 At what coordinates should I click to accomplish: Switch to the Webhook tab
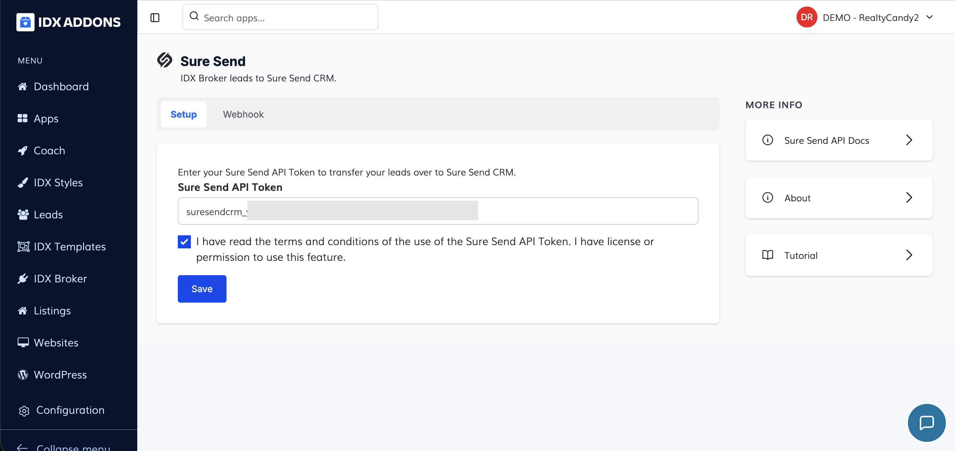point(243,114)
